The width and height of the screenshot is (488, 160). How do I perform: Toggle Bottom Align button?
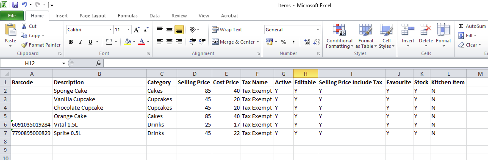click(x=179, y=30)
